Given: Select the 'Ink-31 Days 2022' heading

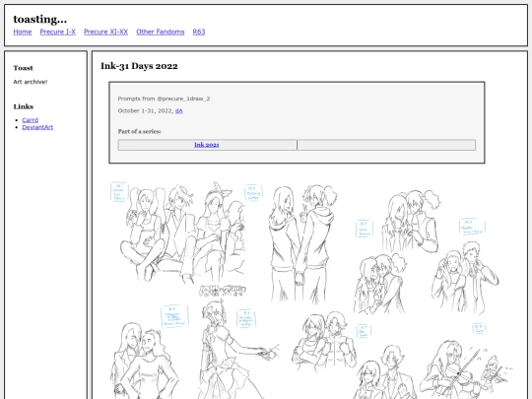Looking at the screenshot, I should point(139,66).
